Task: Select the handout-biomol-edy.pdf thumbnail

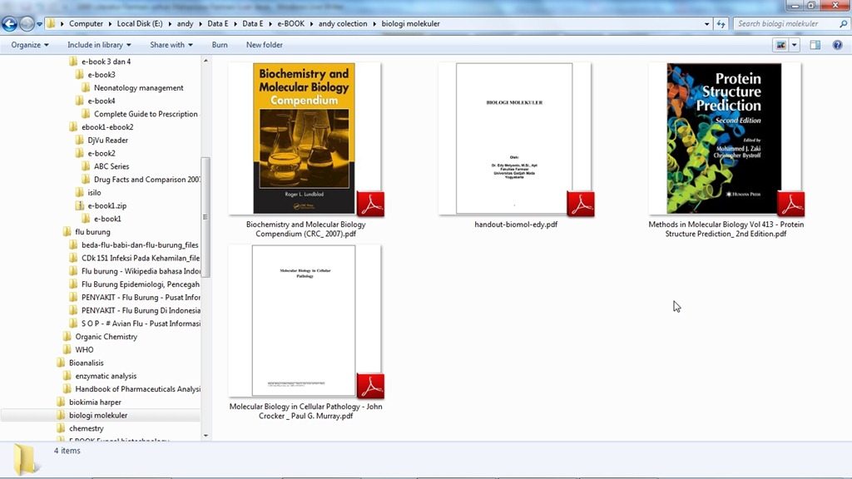Action: [x=514, y=139]
